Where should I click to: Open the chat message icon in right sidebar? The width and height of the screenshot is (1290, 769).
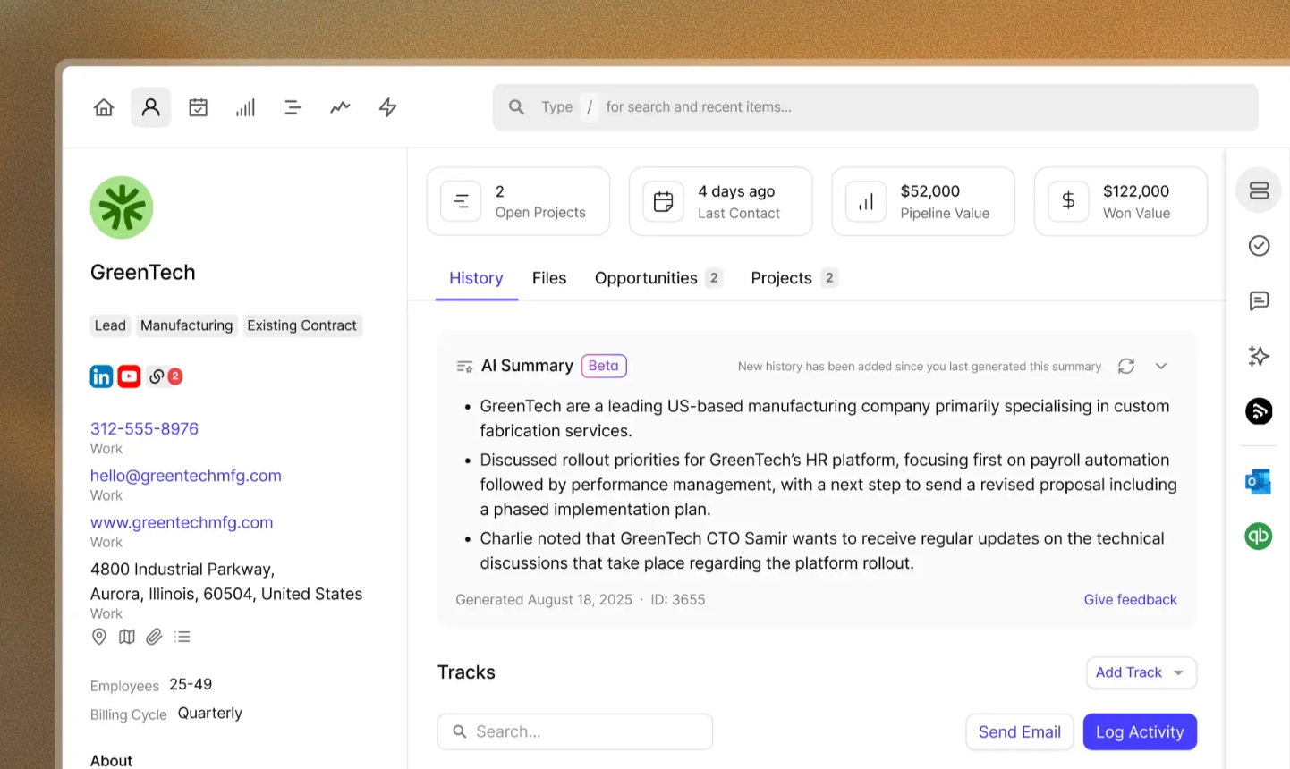pyautogui.click(x=1259, y=301)
